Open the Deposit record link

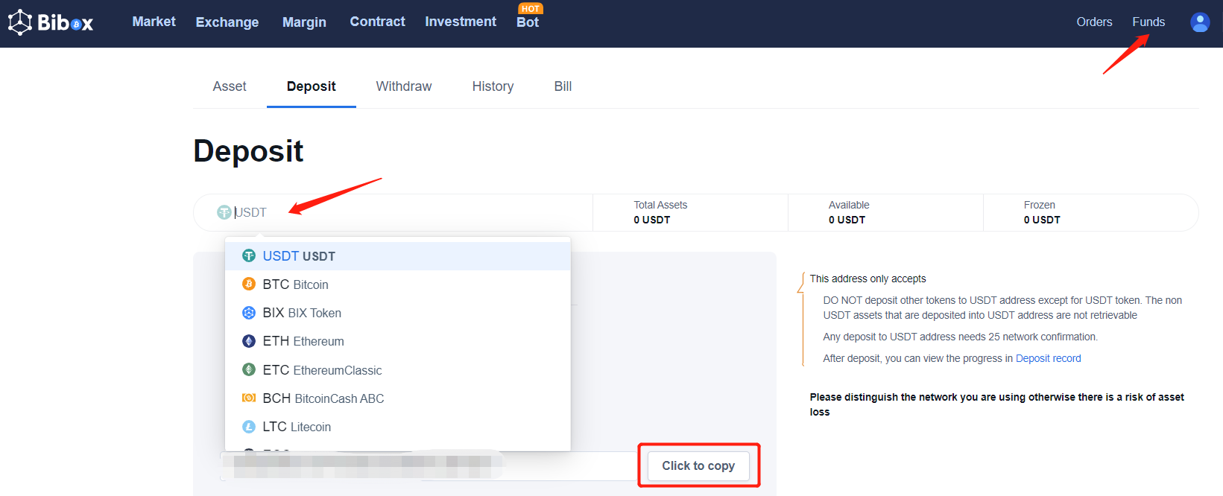1048,358
